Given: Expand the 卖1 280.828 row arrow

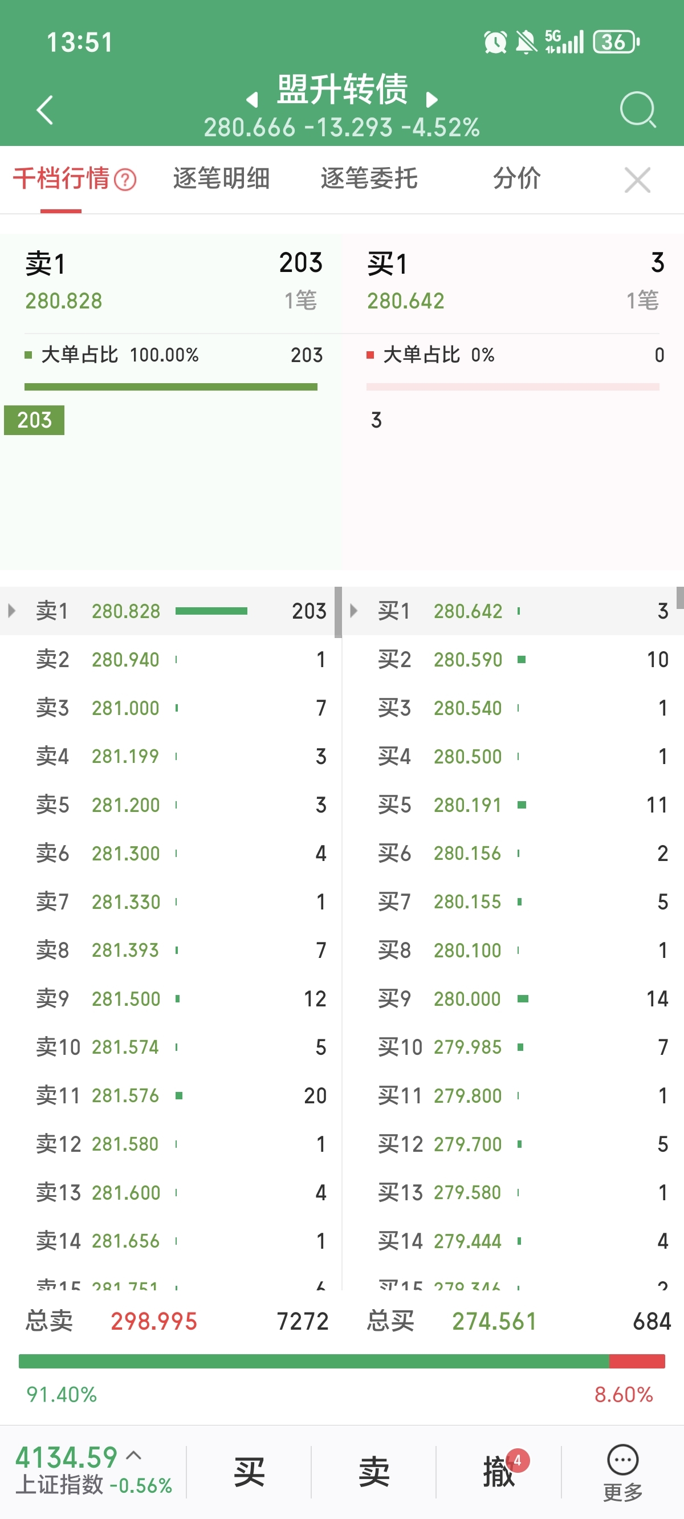Looking at the screenshot, I should pyautogui.click(x=12, y=610).
